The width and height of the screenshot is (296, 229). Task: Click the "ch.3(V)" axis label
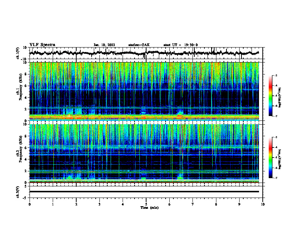18,192
